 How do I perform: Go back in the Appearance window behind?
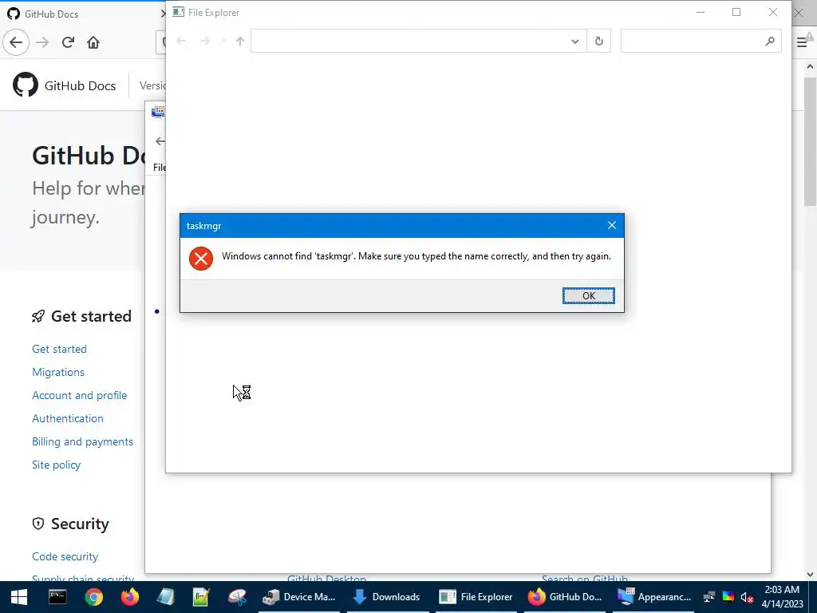point(160,141)
